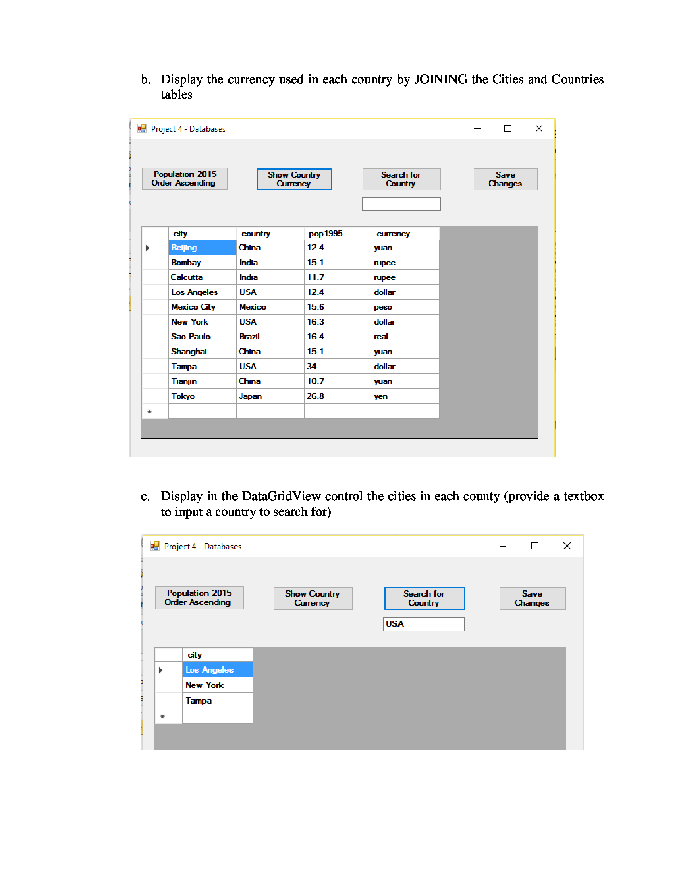
Task: Click the USA textbox in bottom window
Action: (423, 623)
